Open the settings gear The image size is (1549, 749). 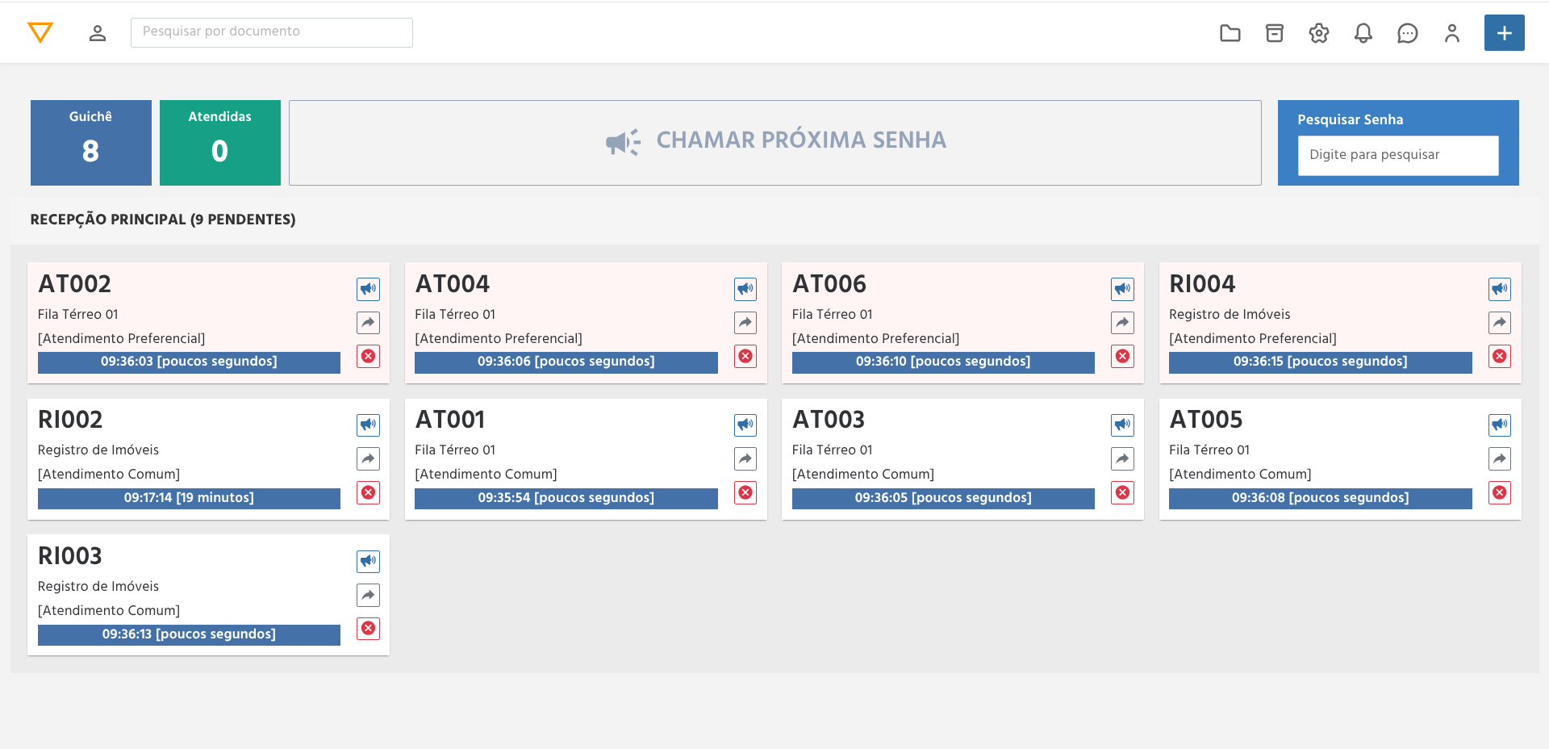pos(1319,33)
